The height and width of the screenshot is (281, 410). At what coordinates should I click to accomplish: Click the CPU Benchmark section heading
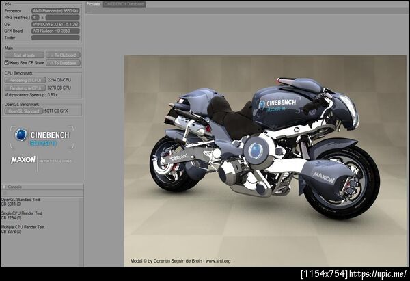[18, 73]
